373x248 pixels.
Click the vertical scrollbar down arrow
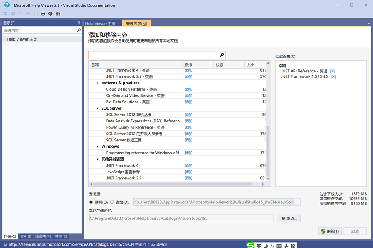click(268, 179)
